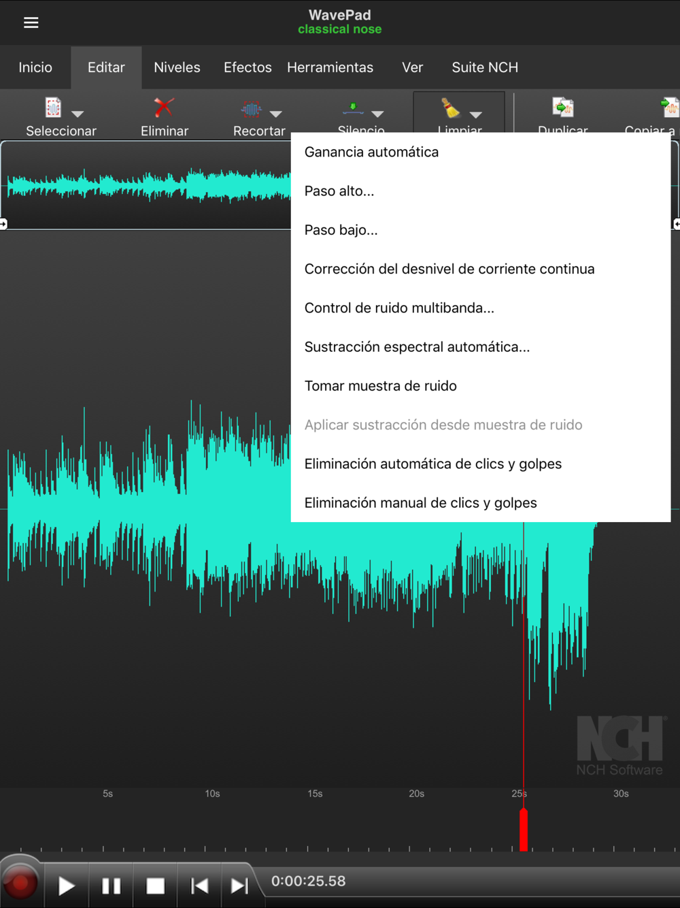Click the red playhead marker on the timeline
Screen dimensions: 680x908
click(524, 829)
